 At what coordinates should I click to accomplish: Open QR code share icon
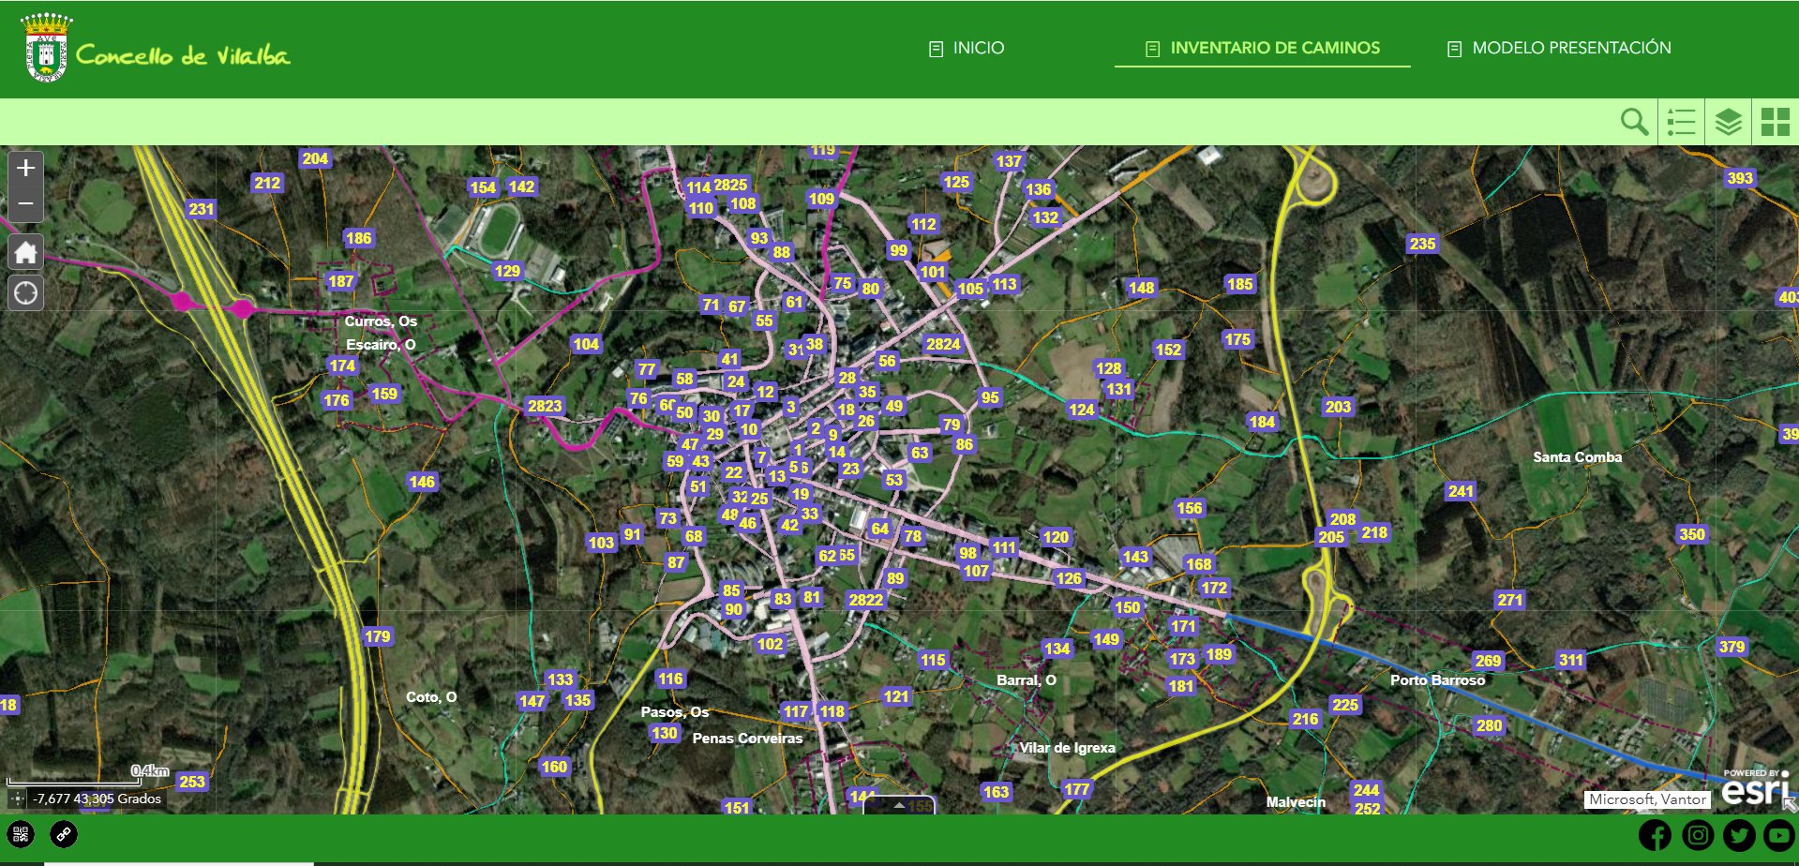(x=21, y=834)
